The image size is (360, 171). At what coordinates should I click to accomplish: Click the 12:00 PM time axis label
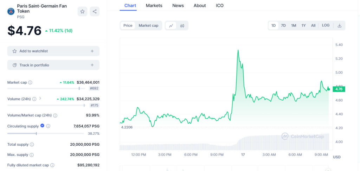[x=139, y=155]
